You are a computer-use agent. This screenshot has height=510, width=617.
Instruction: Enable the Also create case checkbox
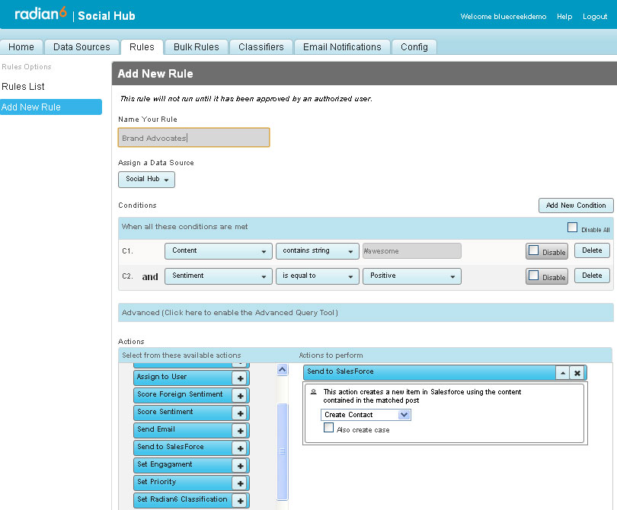[x=328, y=428]
